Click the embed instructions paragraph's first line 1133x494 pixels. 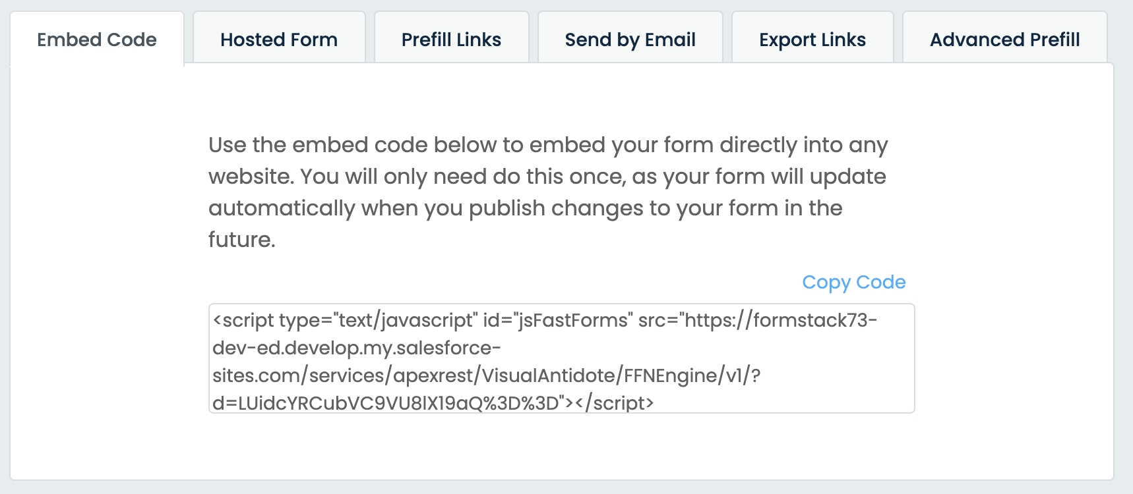pyautogui.click(x=547, y=145)
